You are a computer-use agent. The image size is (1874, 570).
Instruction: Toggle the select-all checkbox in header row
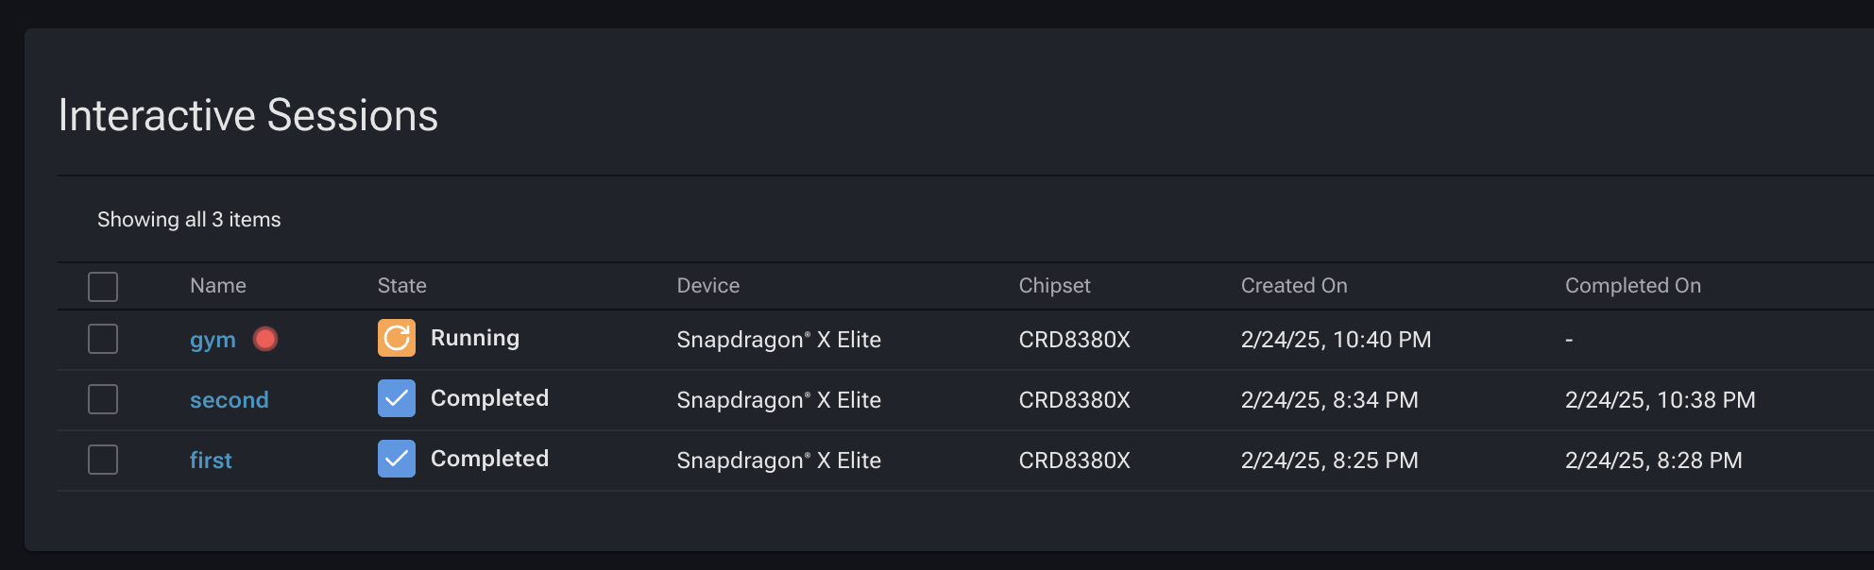pyautogui.click(x=103, y=286)
